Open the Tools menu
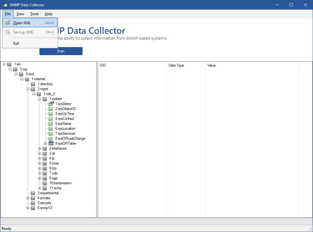The image size is (313, 232). (x=34, y=14)
